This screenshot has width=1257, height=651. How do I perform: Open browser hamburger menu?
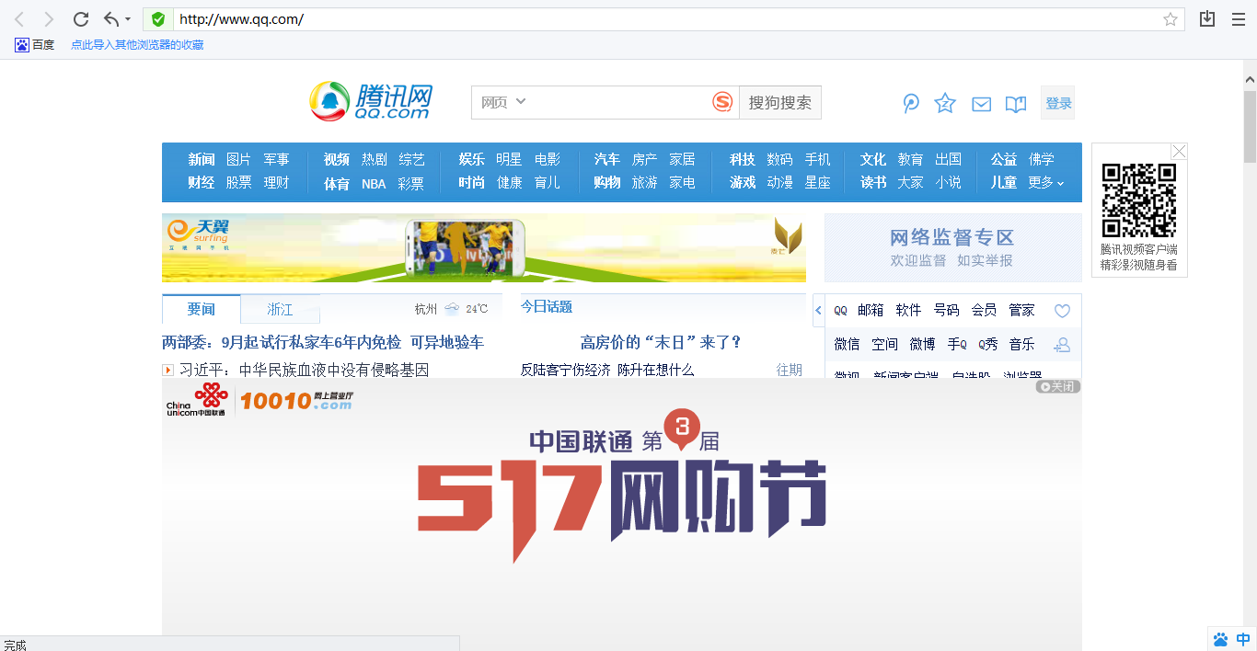pos(1239,19)
